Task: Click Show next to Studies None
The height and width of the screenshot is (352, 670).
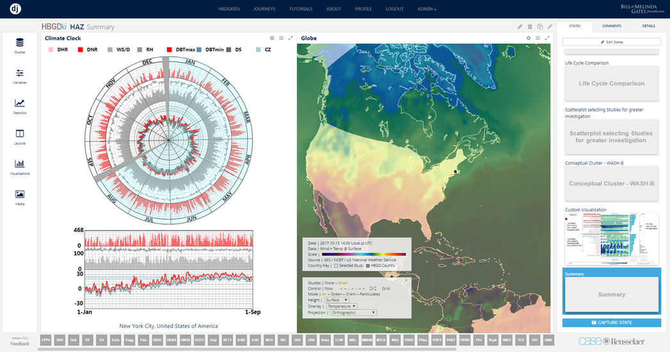Action: coord(343,283)
